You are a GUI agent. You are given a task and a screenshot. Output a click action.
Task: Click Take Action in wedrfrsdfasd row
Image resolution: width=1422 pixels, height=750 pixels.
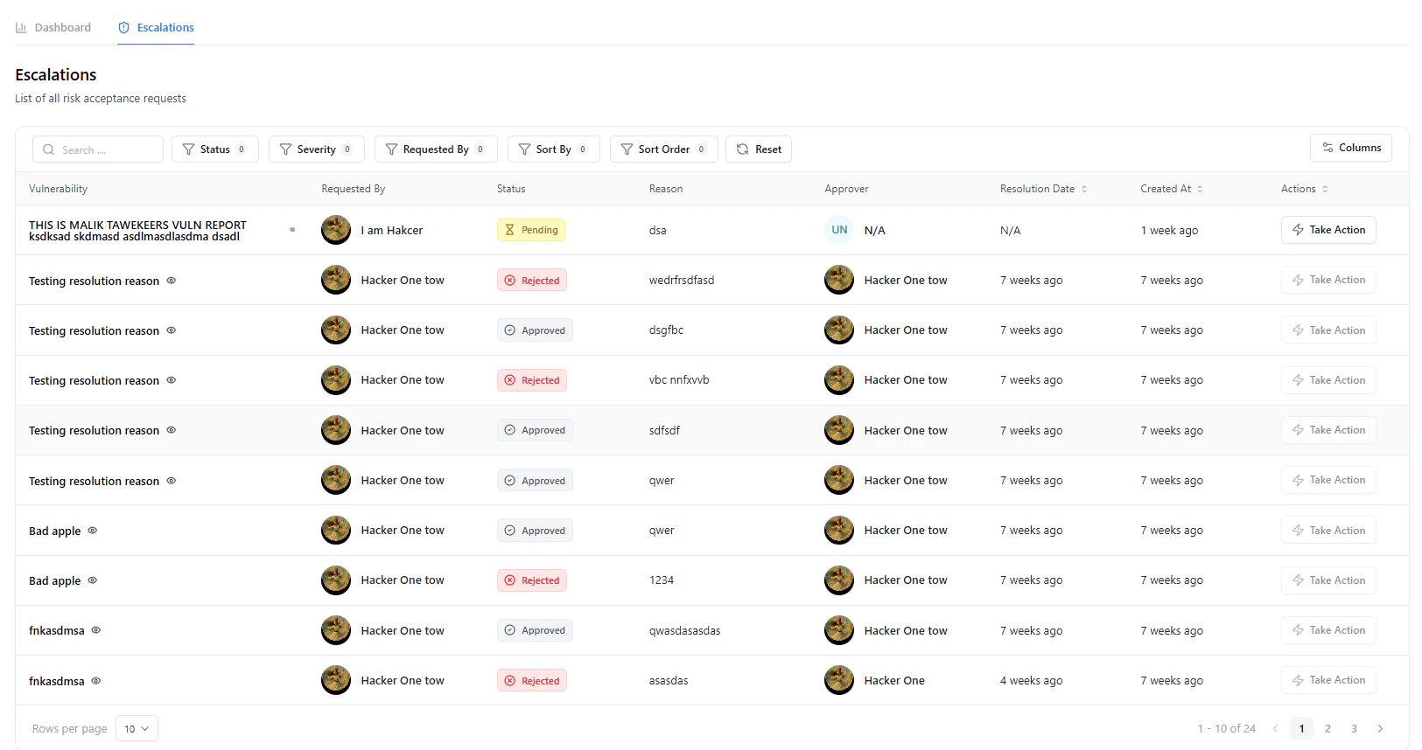click(1328, 280)
